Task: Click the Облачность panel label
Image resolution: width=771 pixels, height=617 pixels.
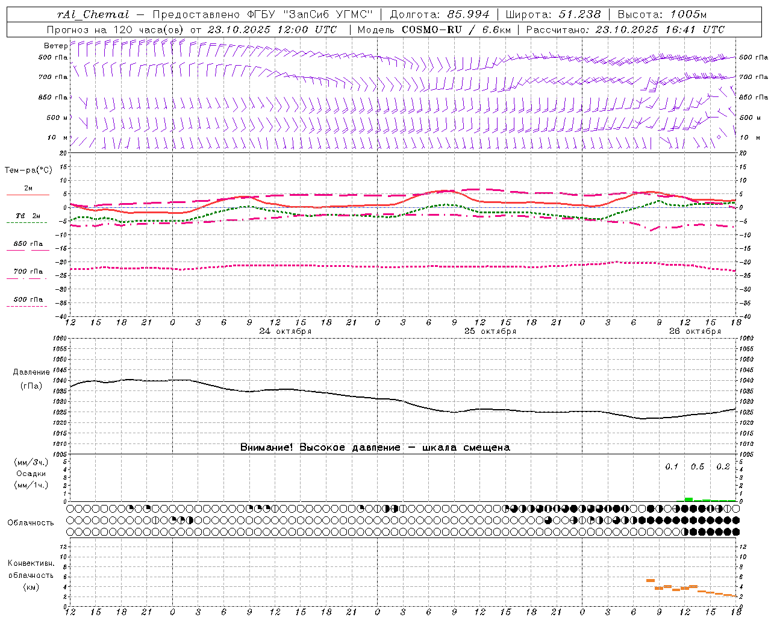Action: tap(31, 522)
